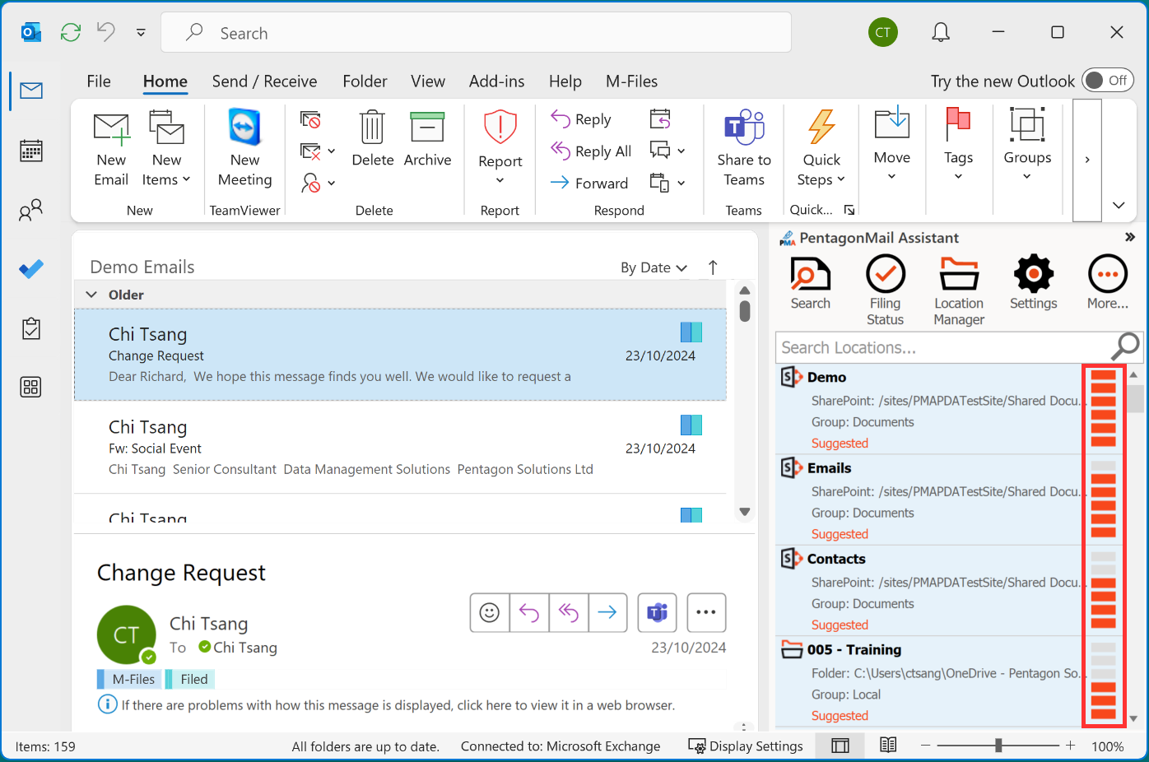Click the Archive ribbon icon
The height and width of the screenshot is (762, 1149).
click(x=427, y=129)
